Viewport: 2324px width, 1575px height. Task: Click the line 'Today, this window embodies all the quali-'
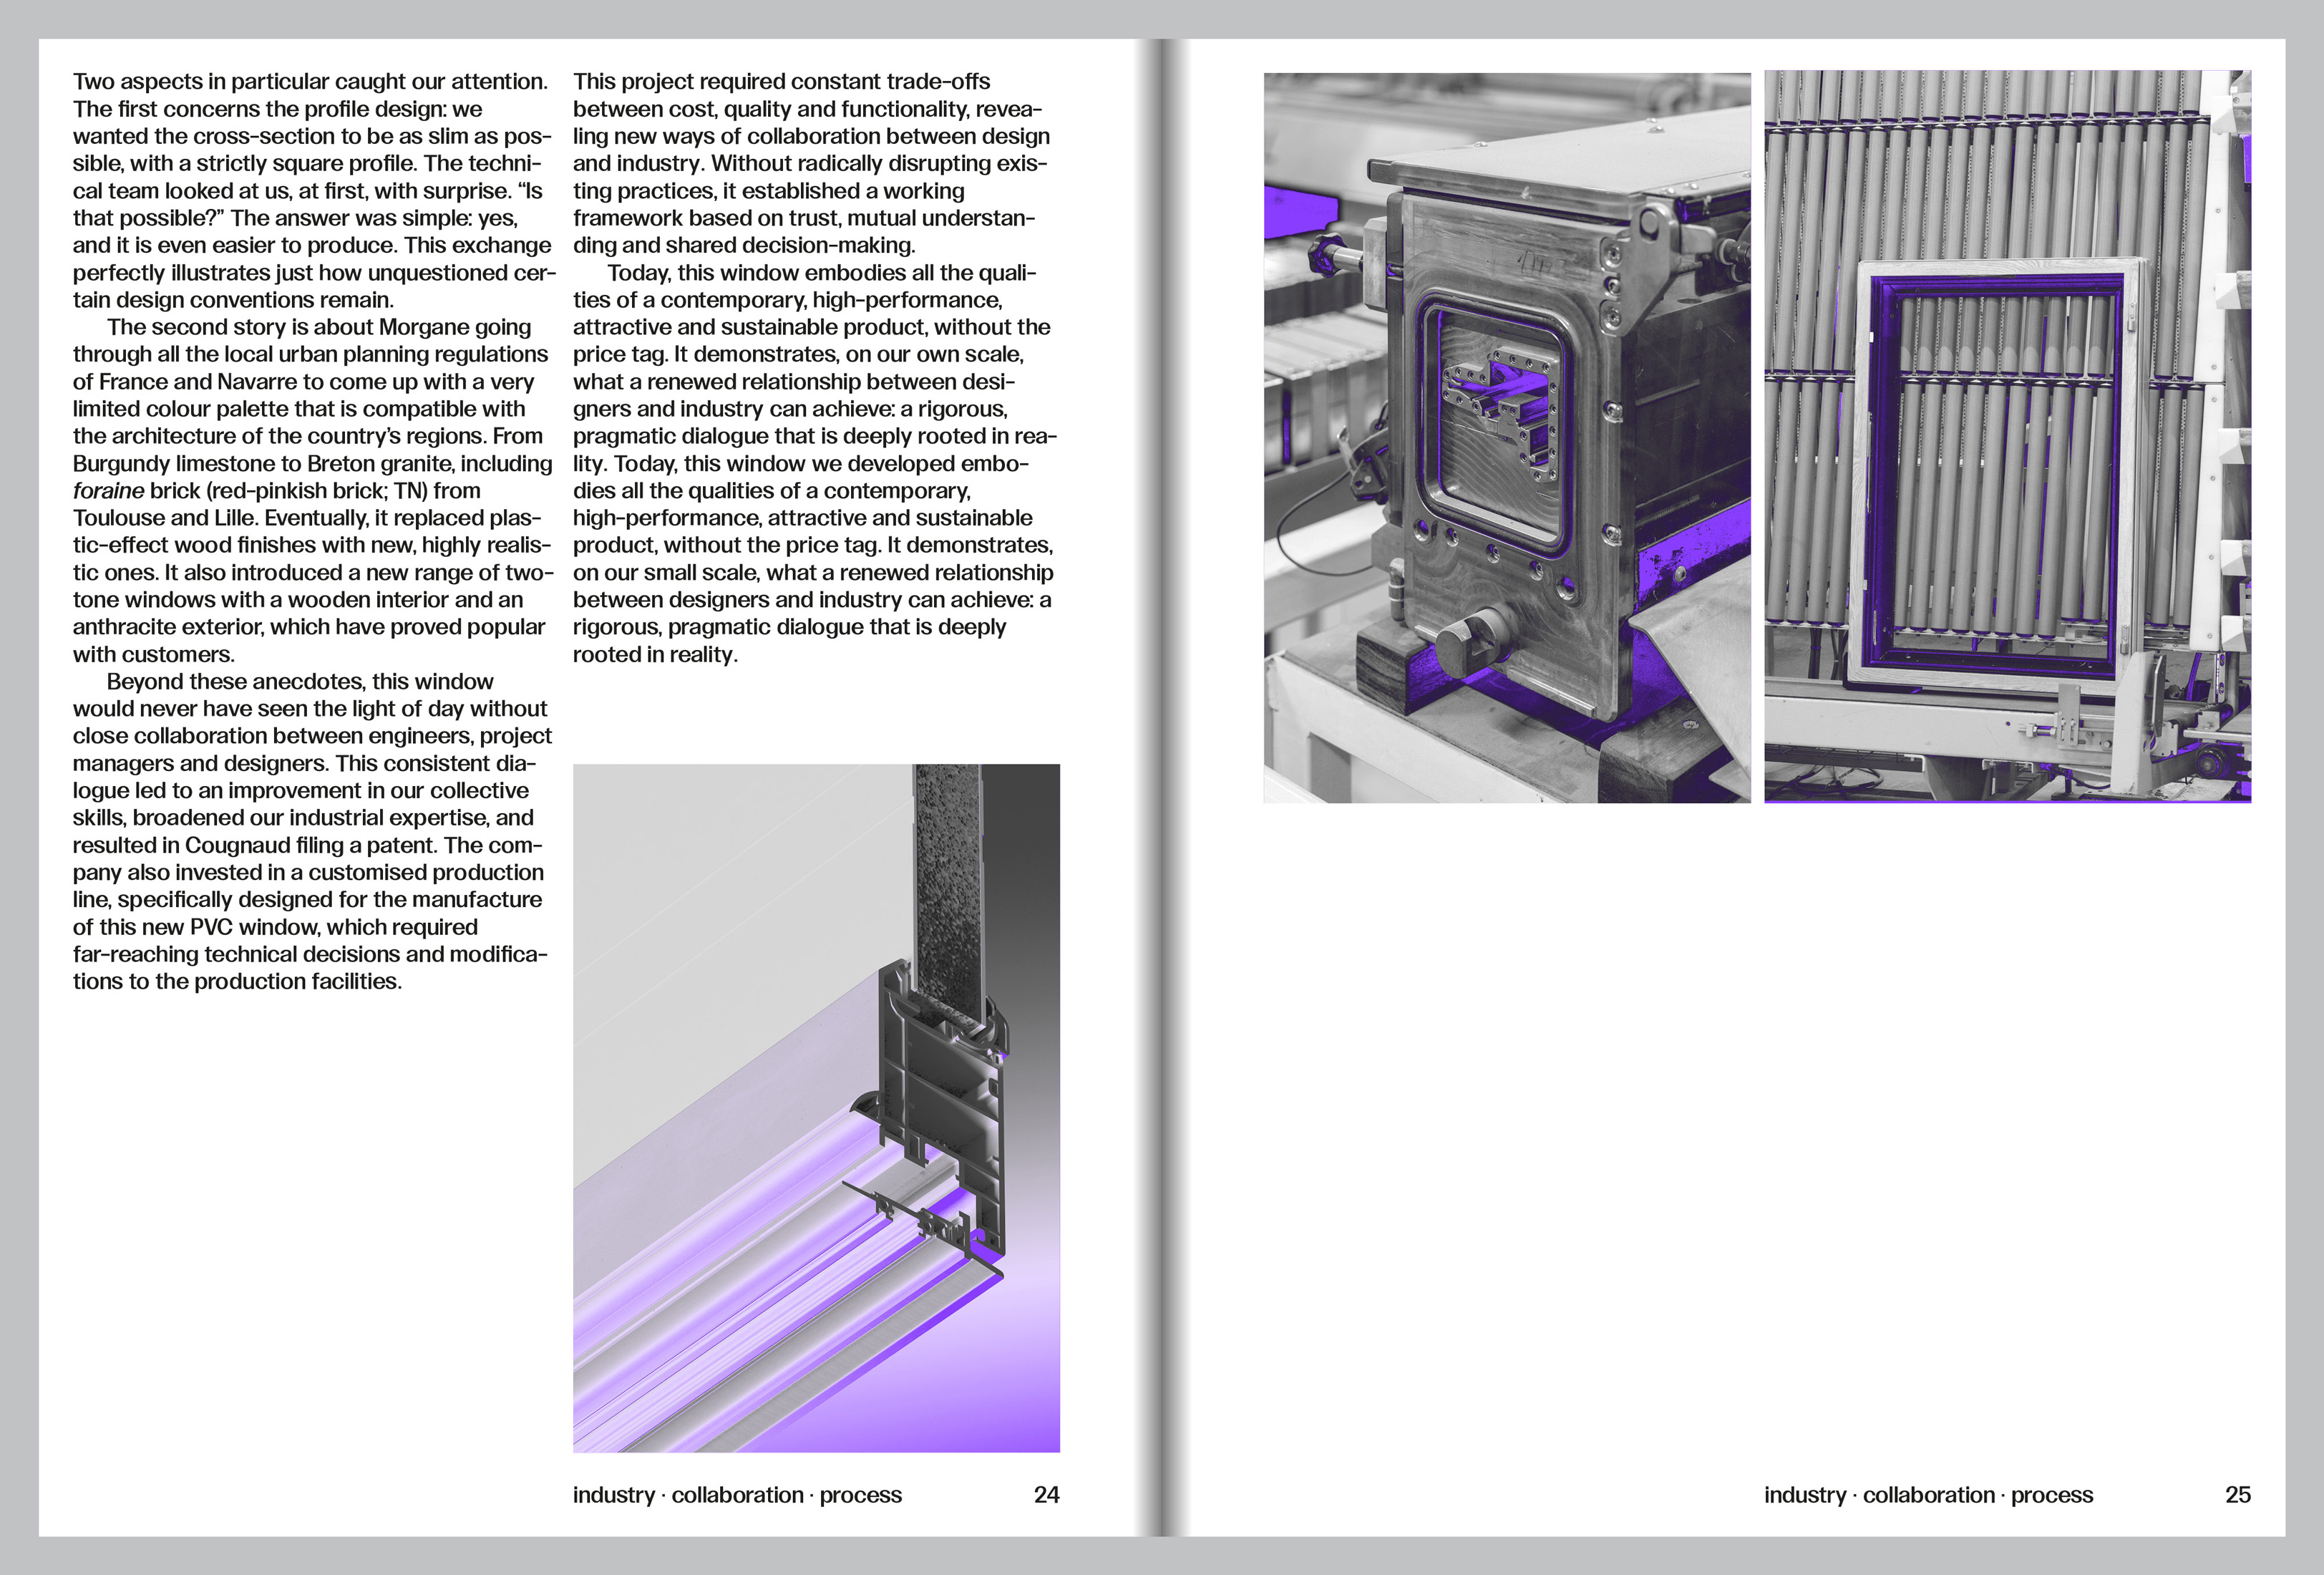tap(821, 273)
